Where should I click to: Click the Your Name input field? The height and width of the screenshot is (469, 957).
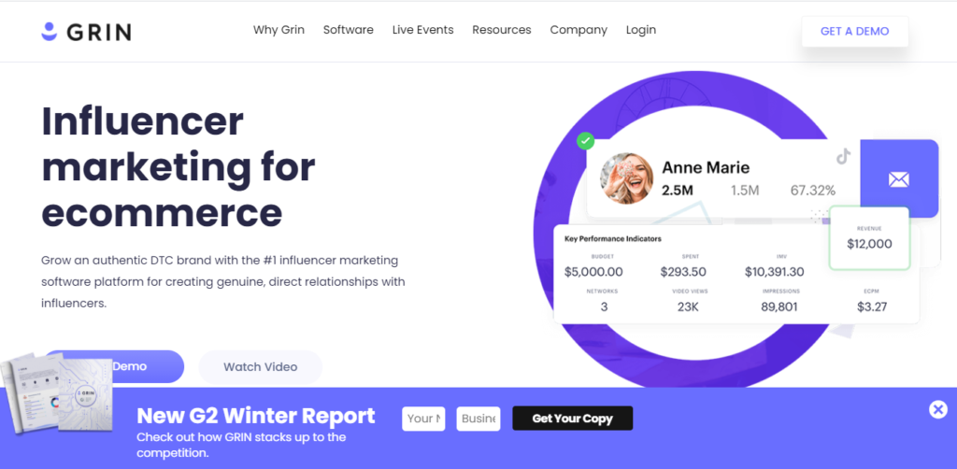click(423, 419)
